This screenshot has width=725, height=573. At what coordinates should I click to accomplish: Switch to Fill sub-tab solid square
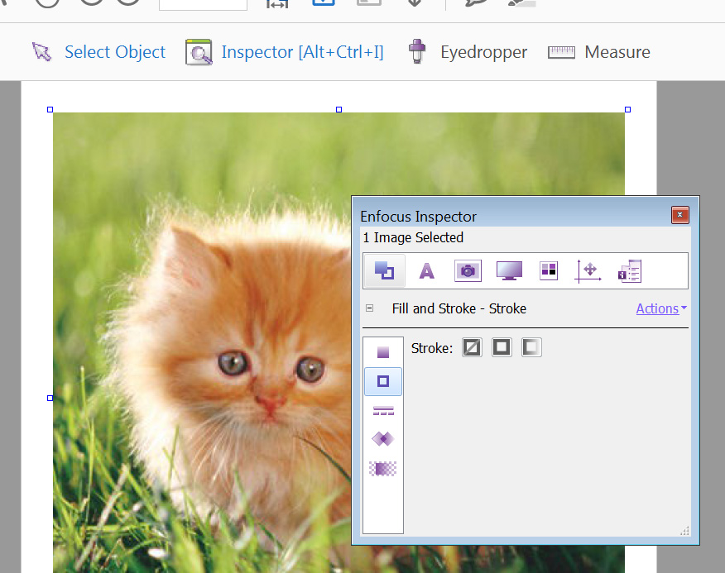(x=383, y=352)
